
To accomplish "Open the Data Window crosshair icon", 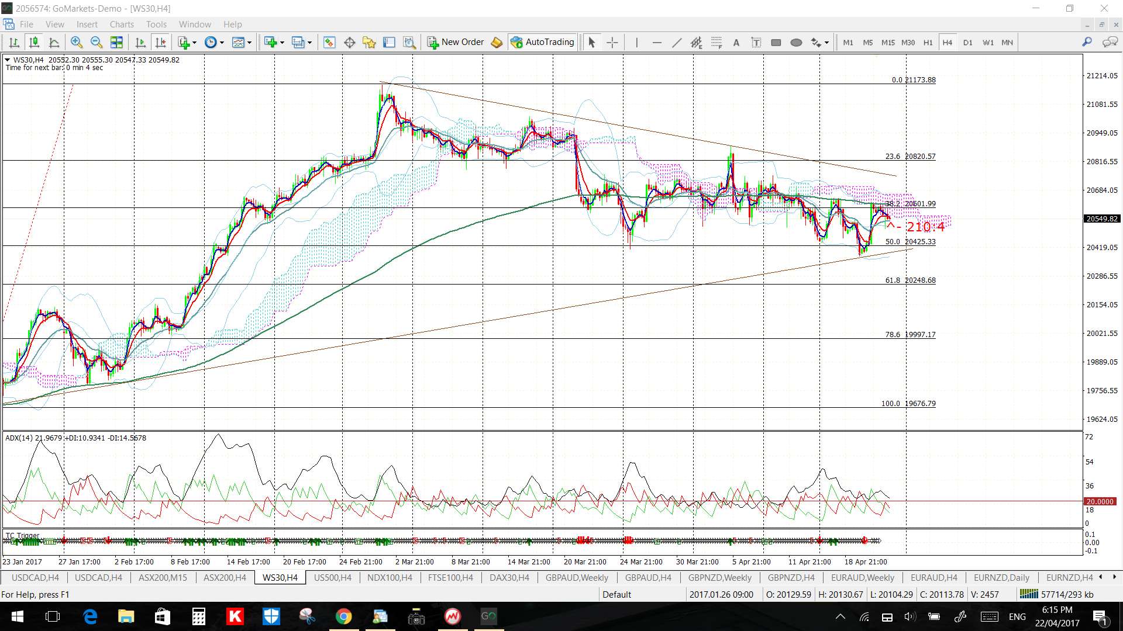I will pyautogui.click(x=350, y=42).
